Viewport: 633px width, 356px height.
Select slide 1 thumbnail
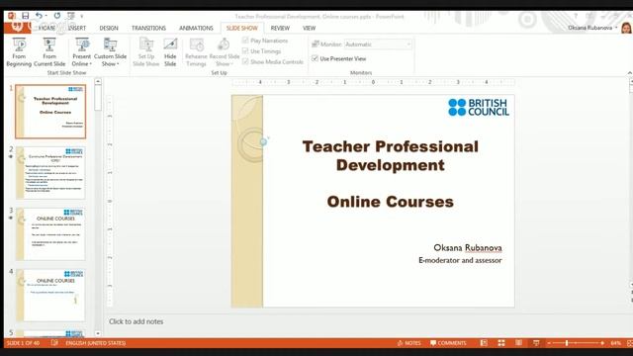(50, 112)
